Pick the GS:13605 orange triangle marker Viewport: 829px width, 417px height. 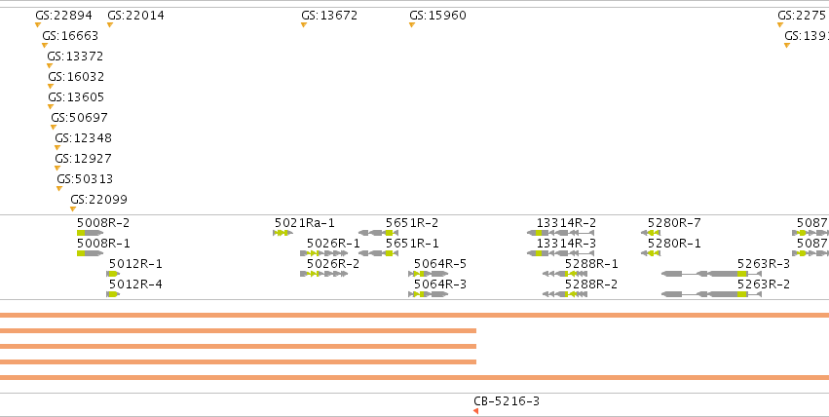51,107
